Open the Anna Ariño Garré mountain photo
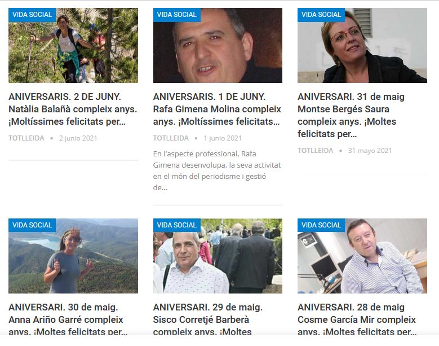439x346 pixels. click(73, 256)
